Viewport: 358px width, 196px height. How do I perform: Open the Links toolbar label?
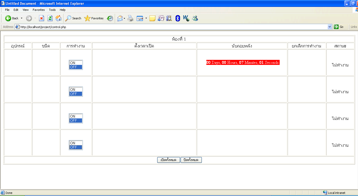354,27
